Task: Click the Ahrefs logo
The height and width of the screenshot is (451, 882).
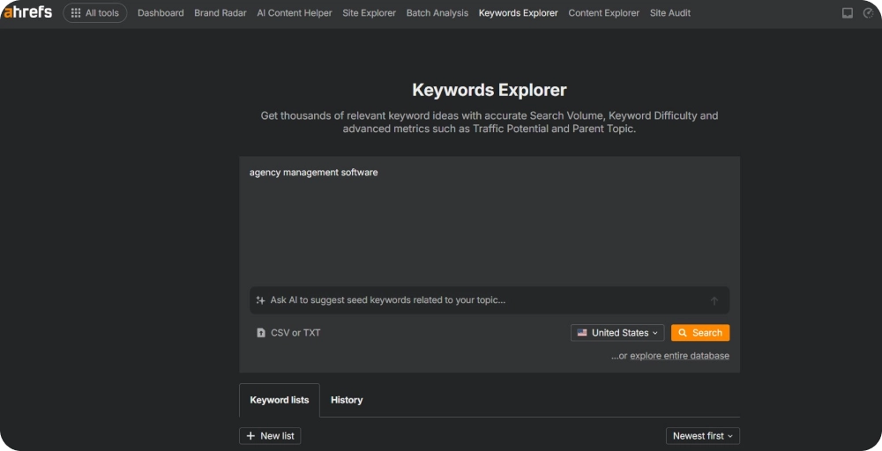Action: coord(28,11)
